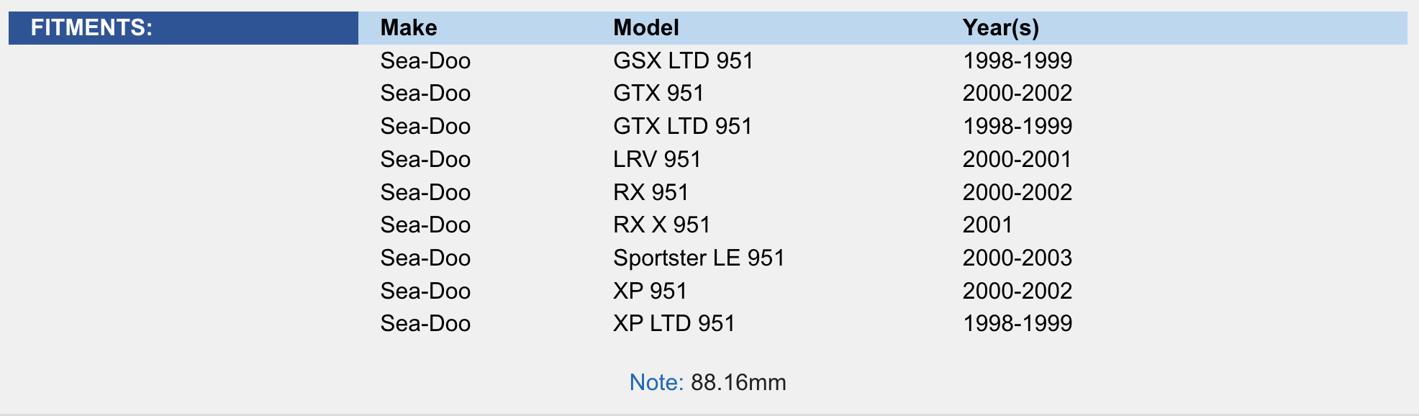Click the 88.16mm note value
The height and width of the screenshot is (416, 1419).
(738, 382)
